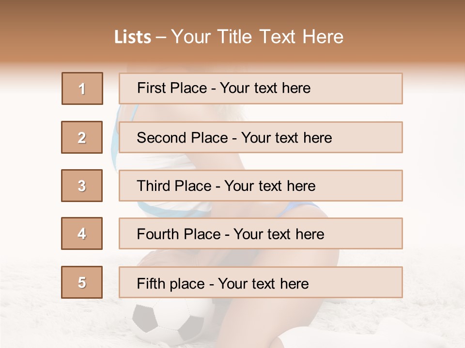Select the First Place text bar
Image resolution: width=465 pixels, height=348 pixels.
tap(261, 88)
